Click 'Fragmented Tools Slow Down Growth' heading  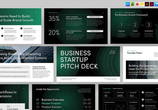(39, 68)
